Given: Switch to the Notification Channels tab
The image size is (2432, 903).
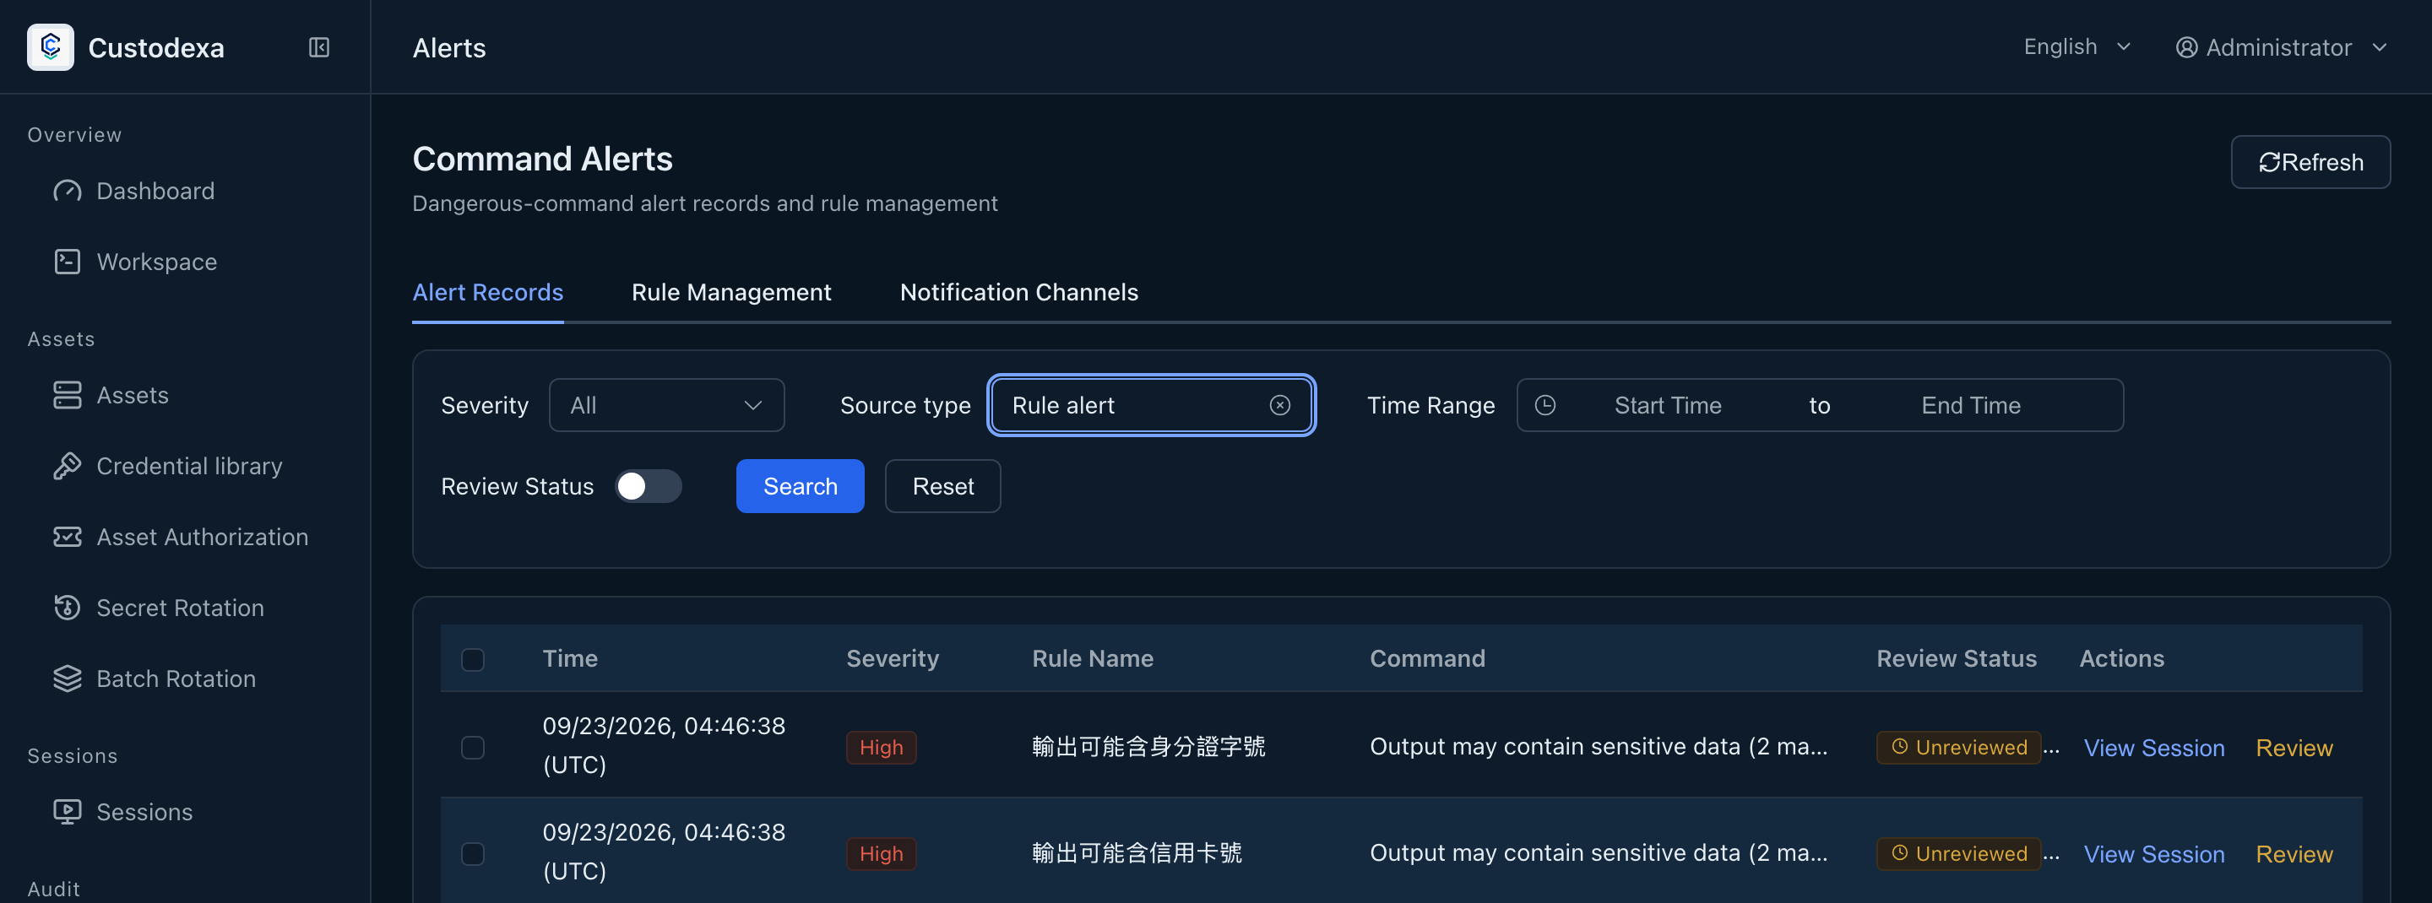Looking at the screenshot, I should point(1018,293).
